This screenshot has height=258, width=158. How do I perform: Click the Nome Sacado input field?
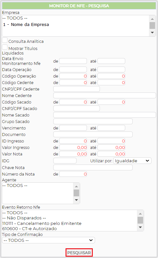click(x=104, y=115)
